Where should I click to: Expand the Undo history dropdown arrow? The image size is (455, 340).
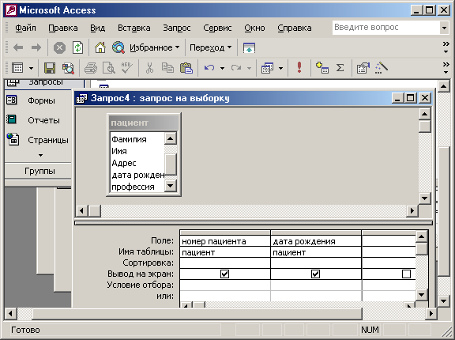point(222,69)
